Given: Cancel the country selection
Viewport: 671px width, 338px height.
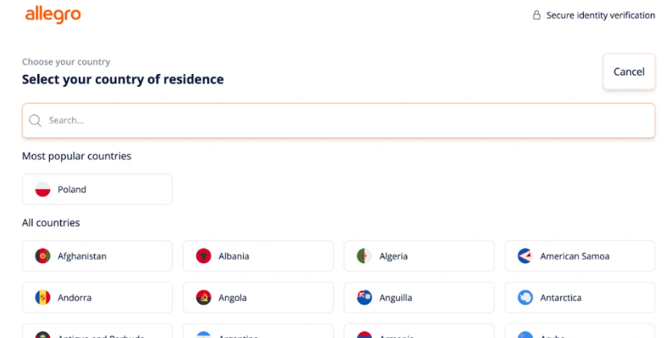Looking at the screenshot, I should [629, 72].
